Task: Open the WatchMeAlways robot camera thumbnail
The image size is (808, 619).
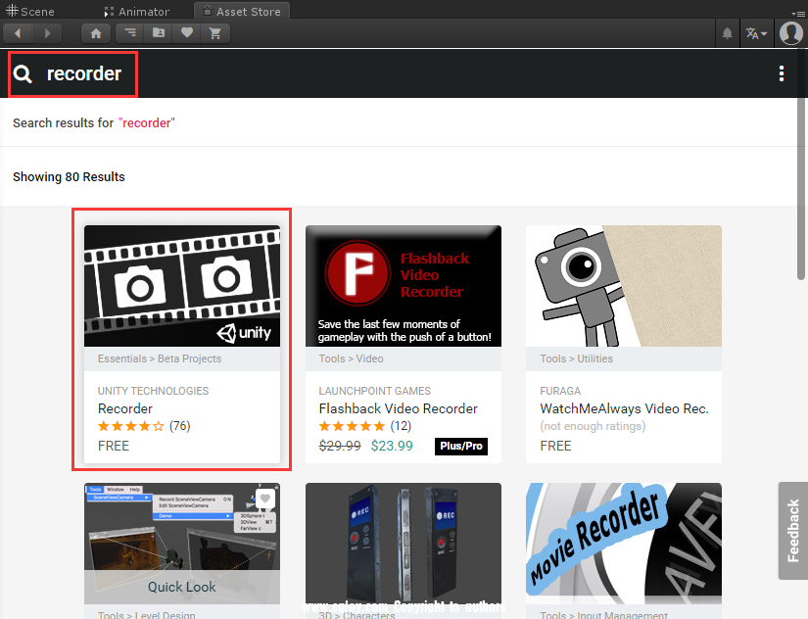Action: tap(624, 286)
